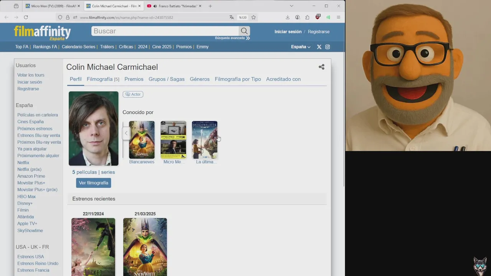Click the green sound extension icon
Viewport: 491px width, 276px height.
coord(328,17)
